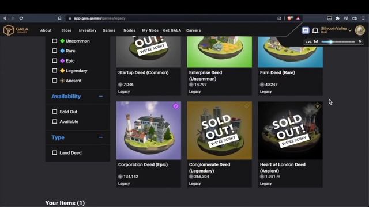
Task: Click the Brave rewards triangle icon
Action: point(298,18)
